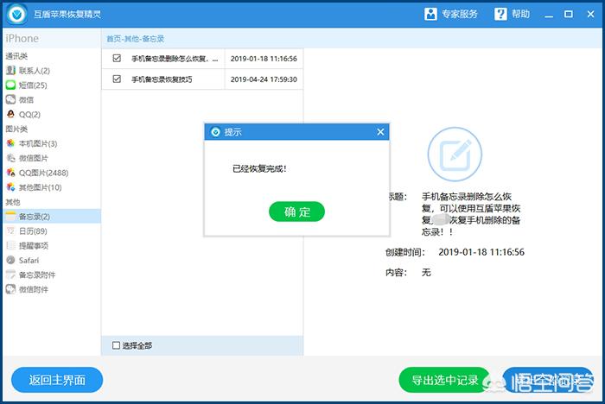Click the 其他图片(10) icon

[x=10, y=187]
